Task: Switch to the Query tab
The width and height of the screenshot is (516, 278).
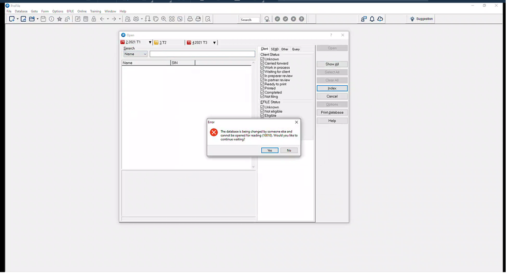Action: pos(296,49)
